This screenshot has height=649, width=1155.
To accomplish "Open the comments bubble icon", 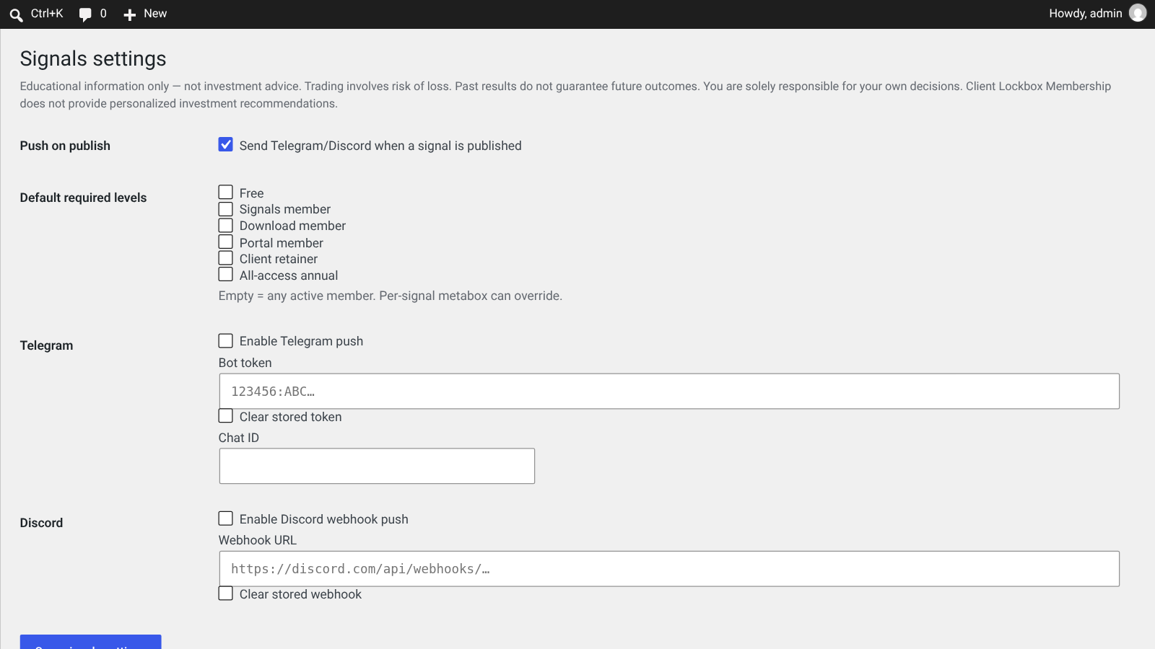I will coord(85,14).
